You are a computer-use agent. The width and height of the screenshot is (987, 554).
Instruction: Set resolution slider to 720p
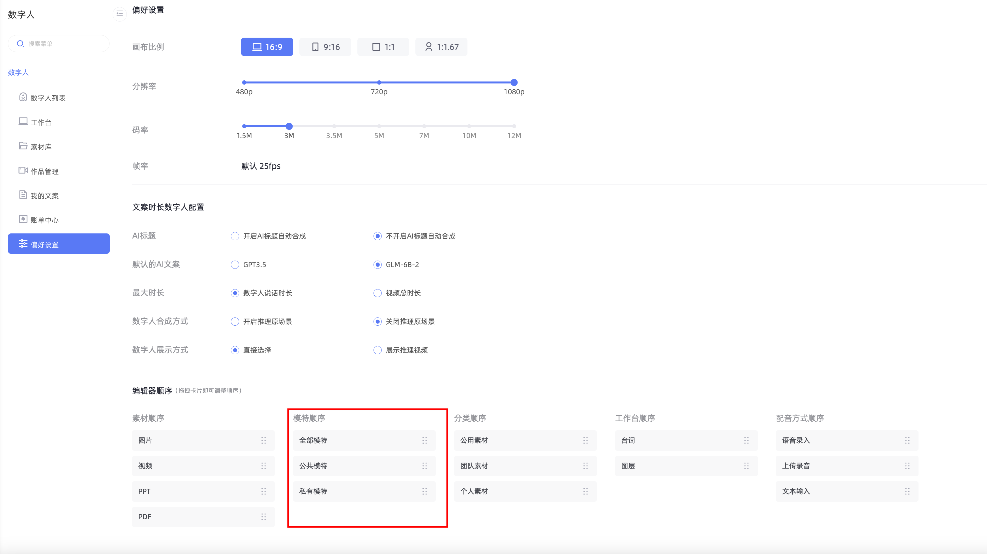tap(379, 82)
